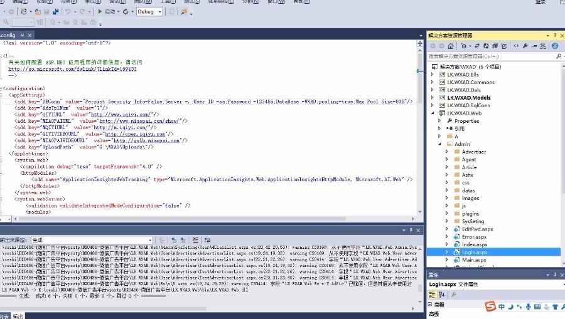Click the green Start debugging arrow
The width and height of the screenshot is (565, 319).
coord(100,11)
